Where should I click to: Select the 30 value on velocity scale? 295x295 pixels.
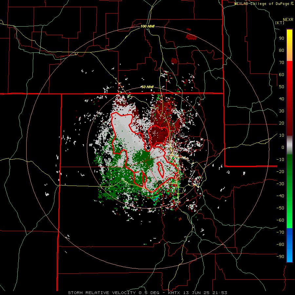pos(282,111)
